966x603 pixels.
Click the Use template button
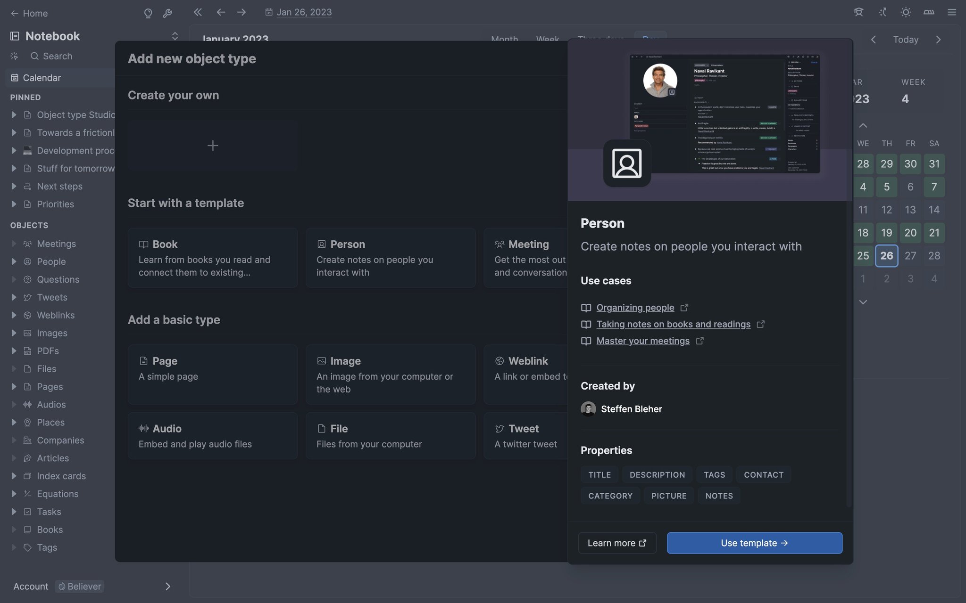[x=754, y=543]
